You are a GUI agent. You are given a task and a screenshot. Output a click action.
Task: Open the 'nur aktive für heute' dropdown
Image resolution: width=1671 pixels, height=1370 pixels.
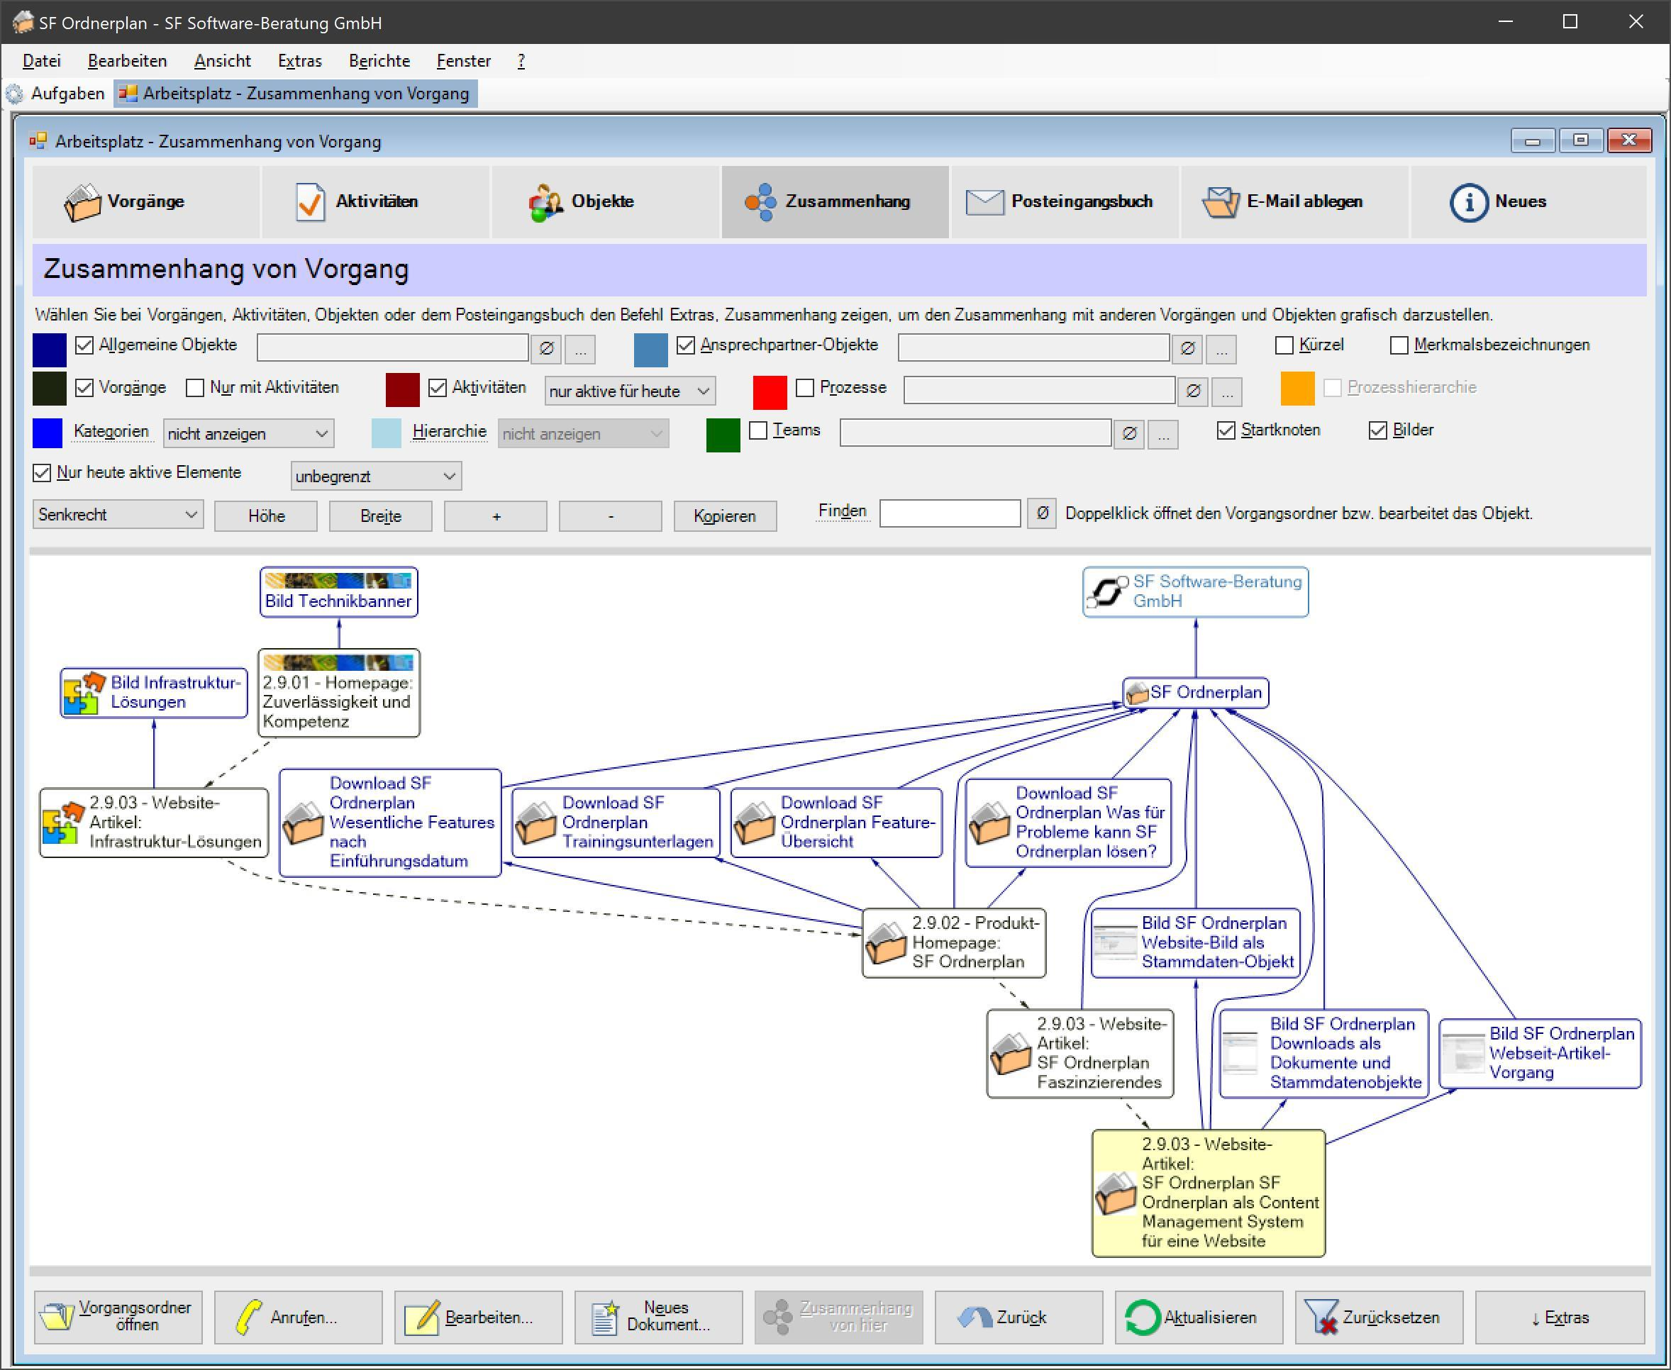point(630,391)
